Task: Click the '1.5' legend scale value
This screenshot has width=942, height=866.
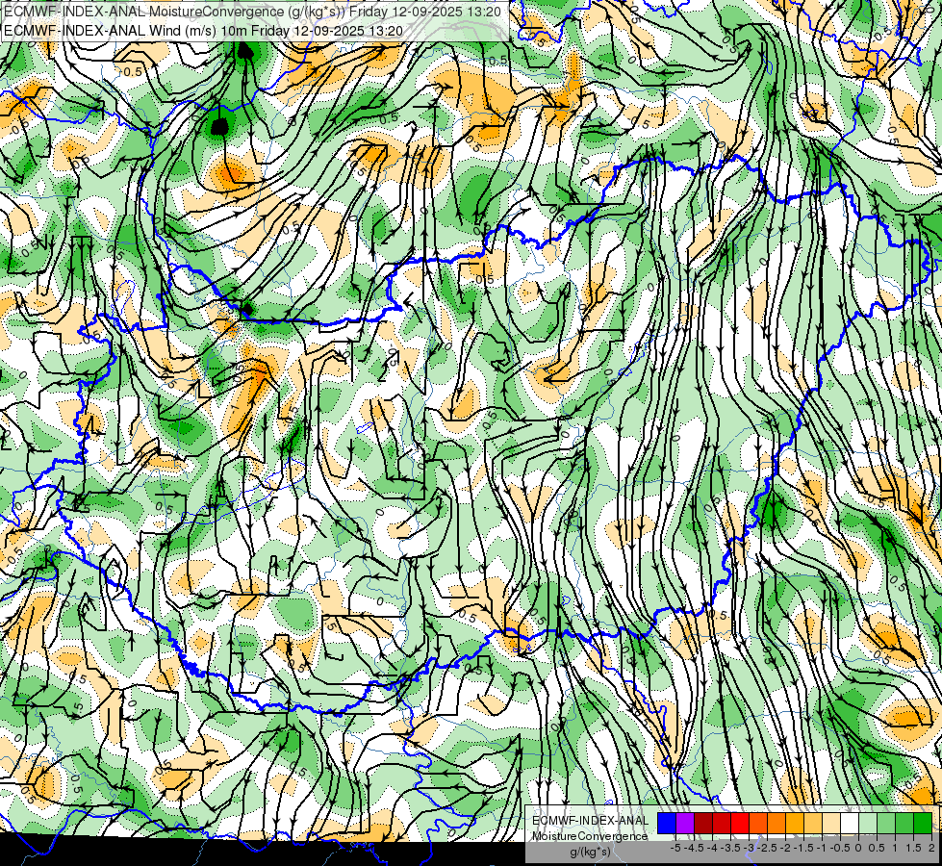Action: click(x=913, y=848)
